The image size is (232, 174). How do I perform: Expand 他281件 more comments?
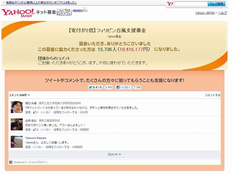(114, 154)
